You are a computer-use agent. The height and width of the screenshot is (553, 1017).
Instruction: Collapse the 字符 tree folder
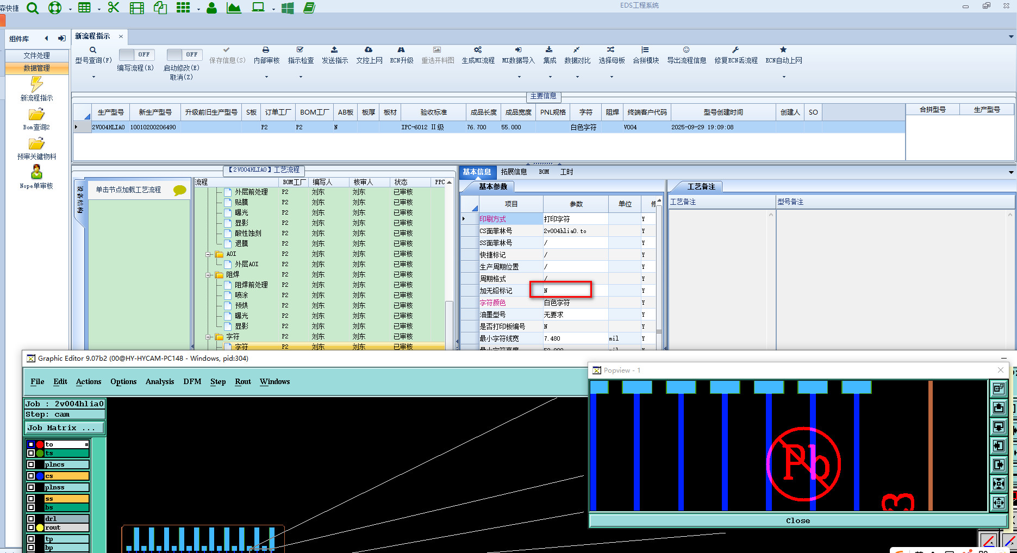209,337
